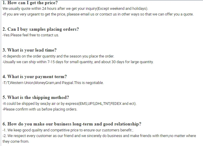Viewport: 203px width, 146px height.
Task: Click the line about good quality and competitive price
Action: pyautogui.click(x=68, y=130)
